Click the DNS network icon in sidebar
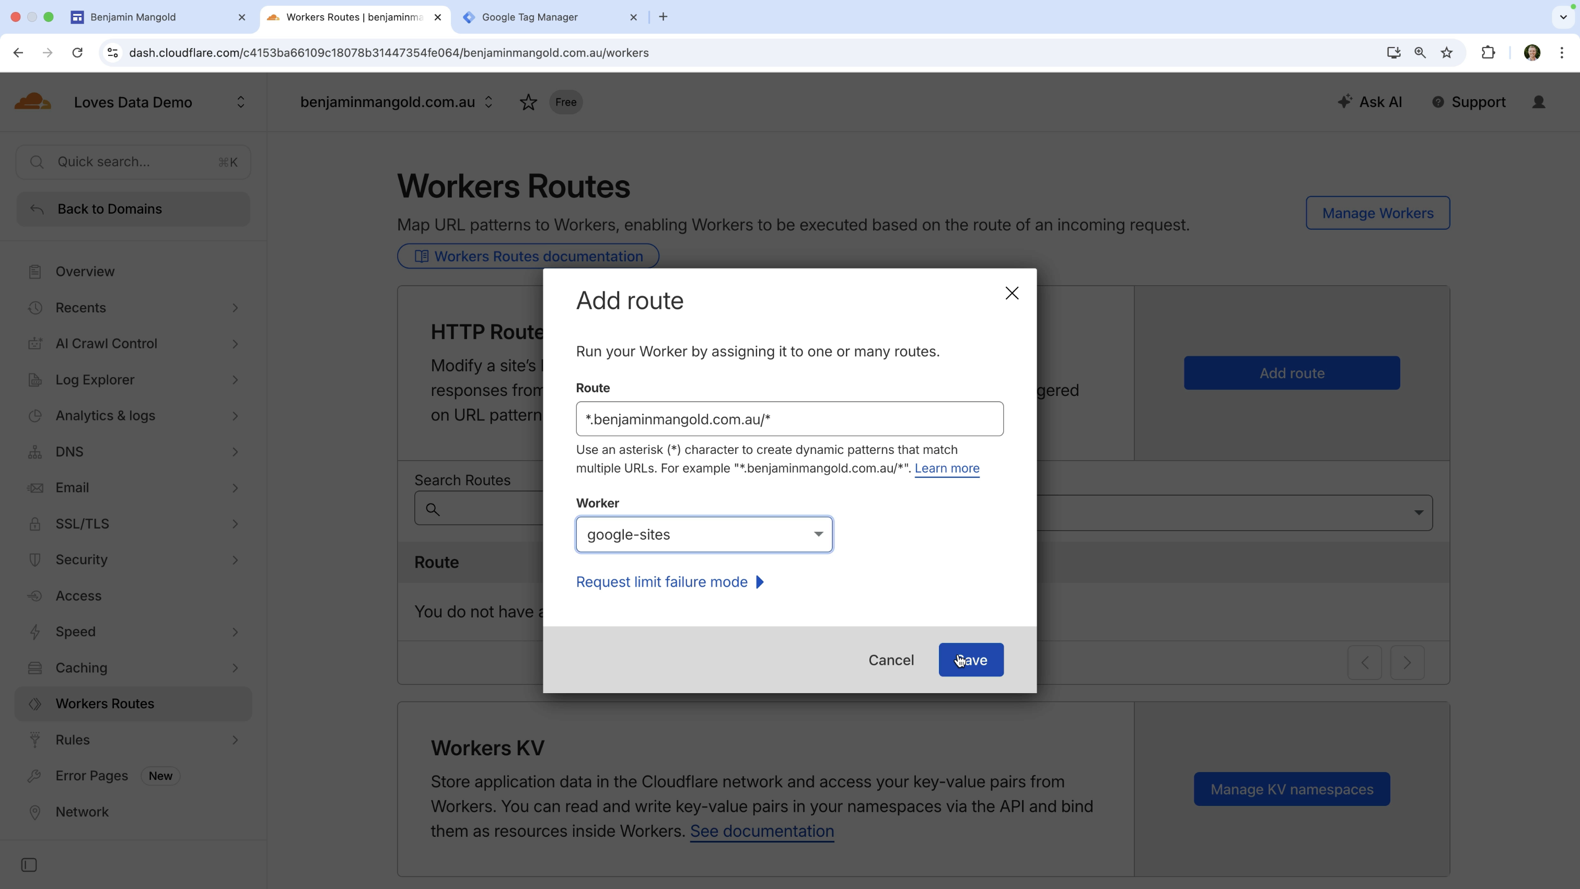 tap(35, 452)
